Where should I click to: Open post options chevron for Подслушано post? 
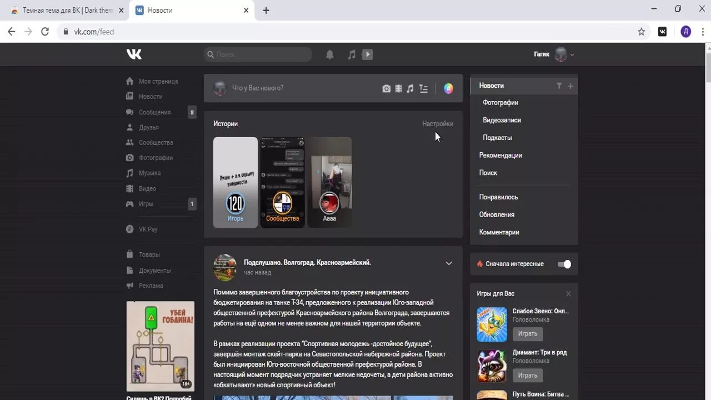449,263
